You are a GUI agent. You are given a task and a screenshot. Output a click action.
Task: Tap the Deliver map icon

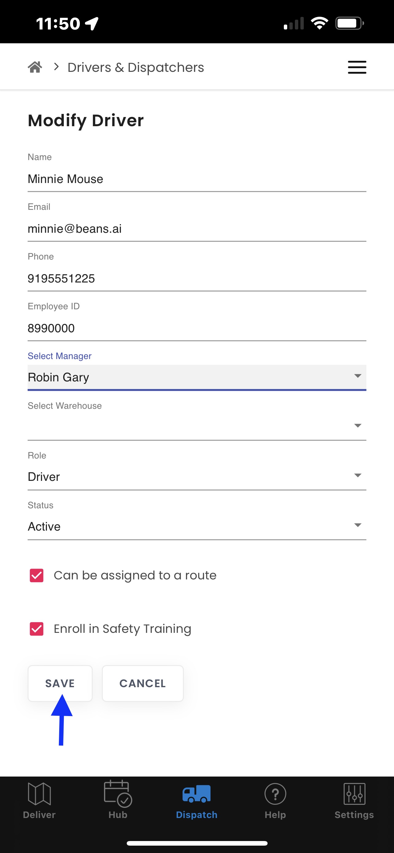(x=39, y=793)
